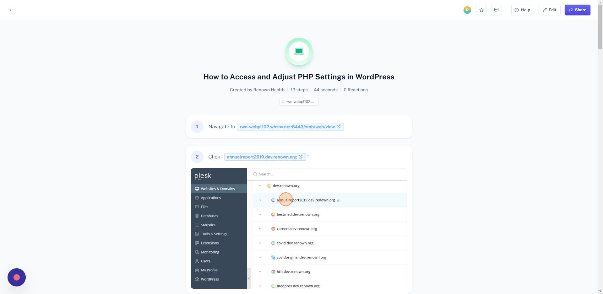The height and width of the screenshot is (294, 603).
Task: Select covidoriginal.dev.renown.org domain name
Action: click(301, 258)
